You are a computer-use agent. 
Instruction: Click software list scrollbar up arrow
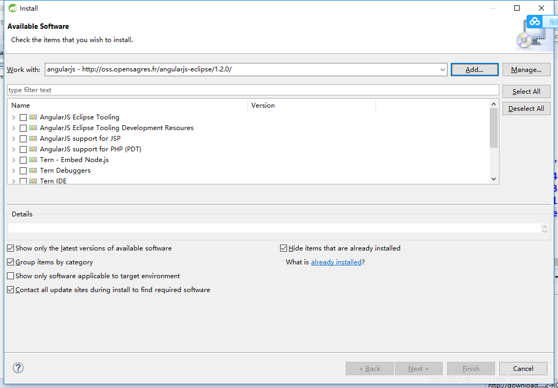(x=493, y=104)
